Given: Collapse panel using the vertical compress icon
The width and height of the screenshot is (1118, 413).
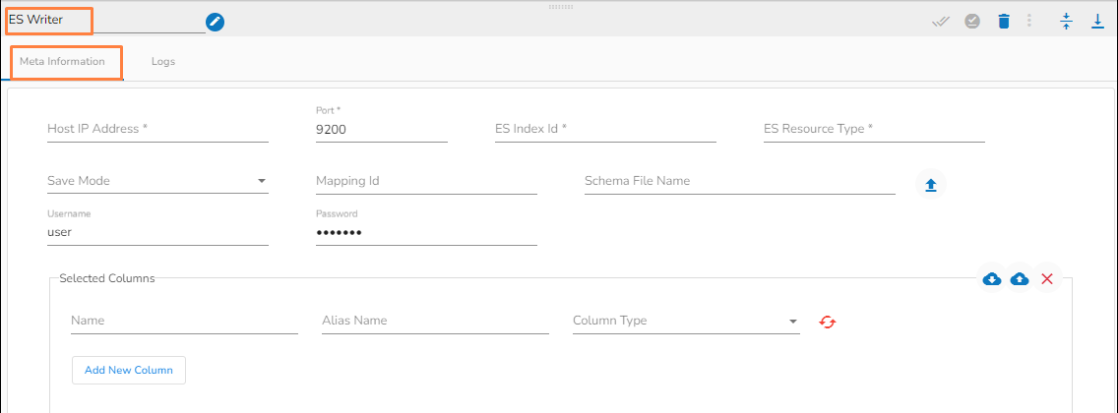Looking at the screenshot, I should (1066, 21).
